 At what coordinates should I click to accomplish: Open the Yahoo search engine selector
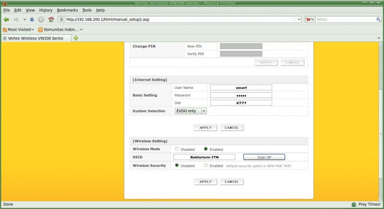pyautogui.click(x=310, y=20)
